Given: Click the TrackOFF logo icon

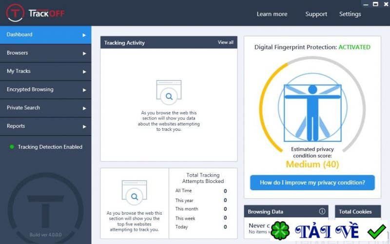Looking at the screenshot, I should [15, 13].
